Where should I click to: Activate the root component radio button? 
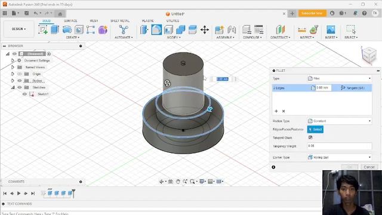[49, 54]
